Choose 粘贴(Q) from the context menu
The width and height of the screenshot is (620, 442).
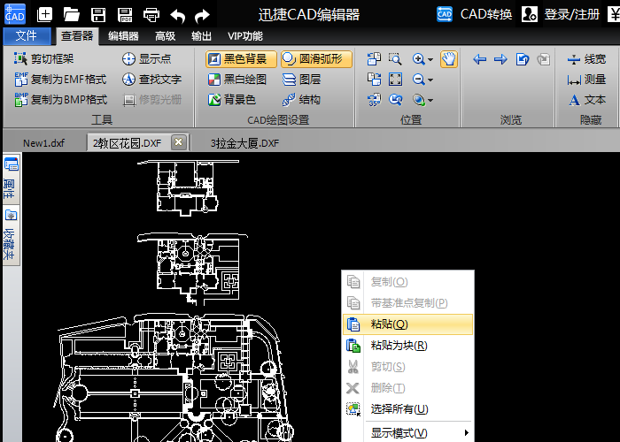pos(408,324)
